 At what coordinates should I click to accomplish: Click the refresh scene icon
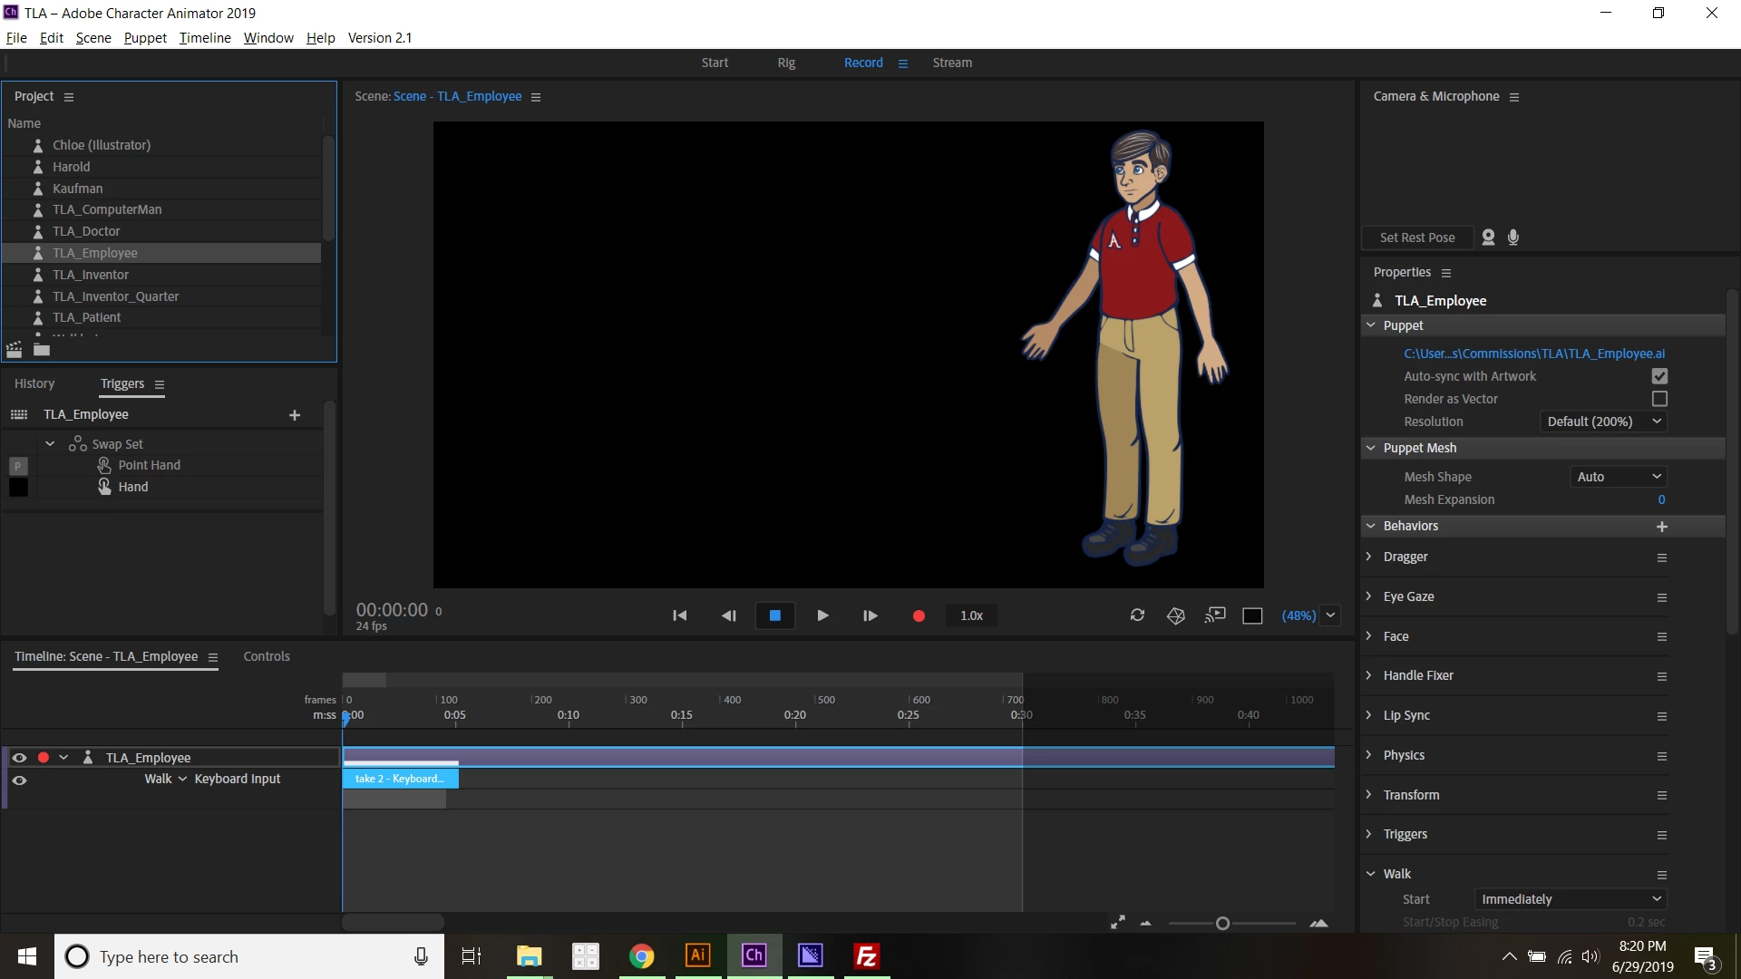(1137, 616)
